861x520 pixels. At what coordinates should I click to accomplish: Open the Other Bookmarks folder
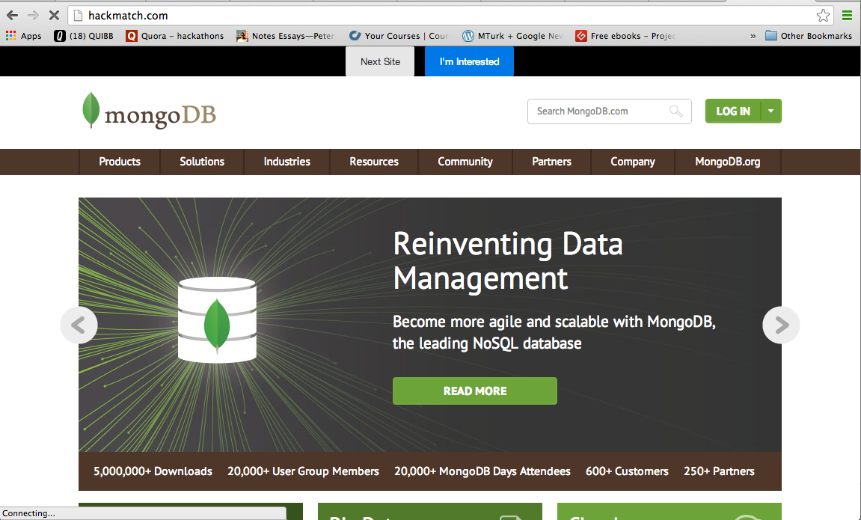809,36
